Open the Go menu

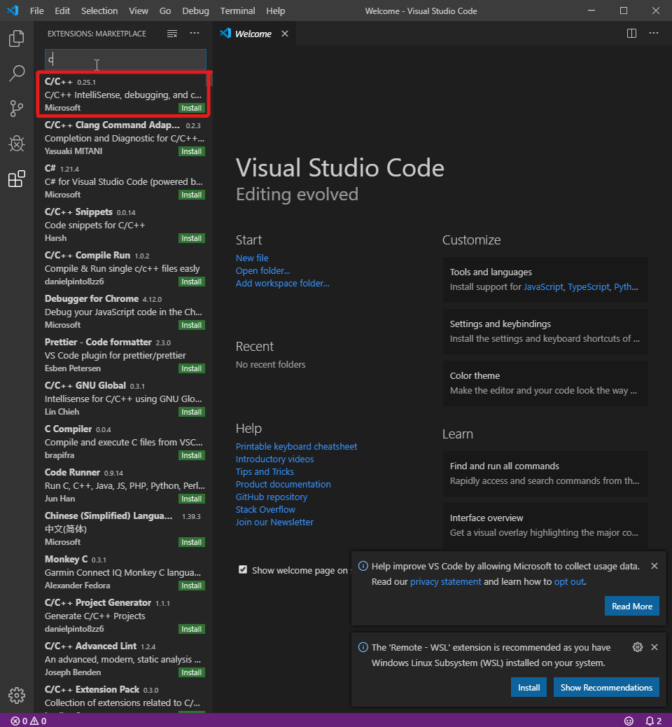(165, 11)
